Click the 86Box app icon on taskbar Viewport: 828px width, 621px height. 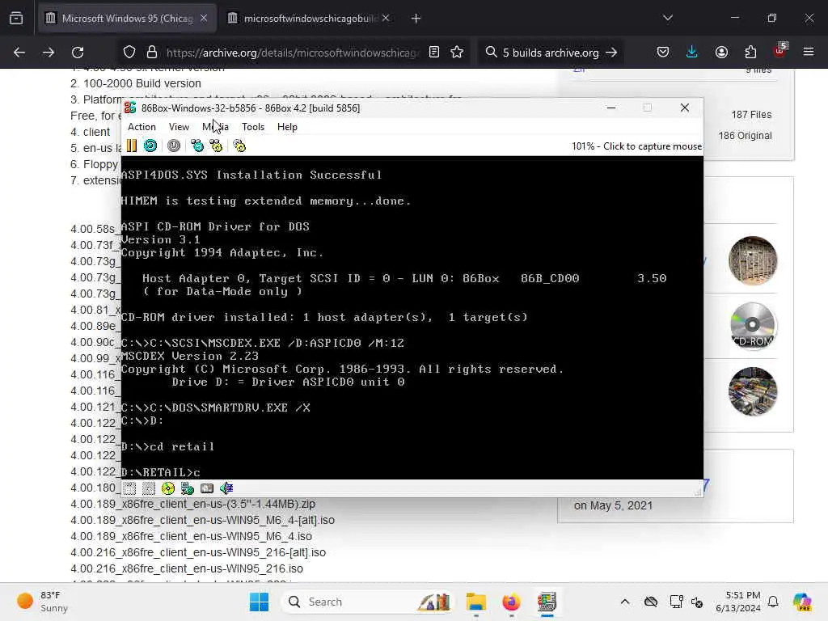(x=547, y=602)
